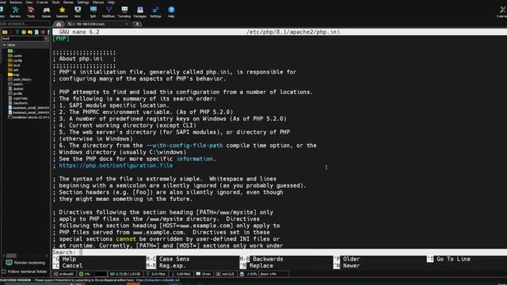Select the .profile file
The height and width of the screenshot is (285, 507).
(15, 93)
